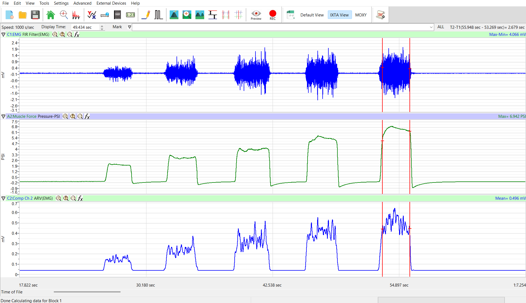The height and width of the screenshot is (303, 526).
Task: Open the Preview eye icon
Action: click(256, 15)
